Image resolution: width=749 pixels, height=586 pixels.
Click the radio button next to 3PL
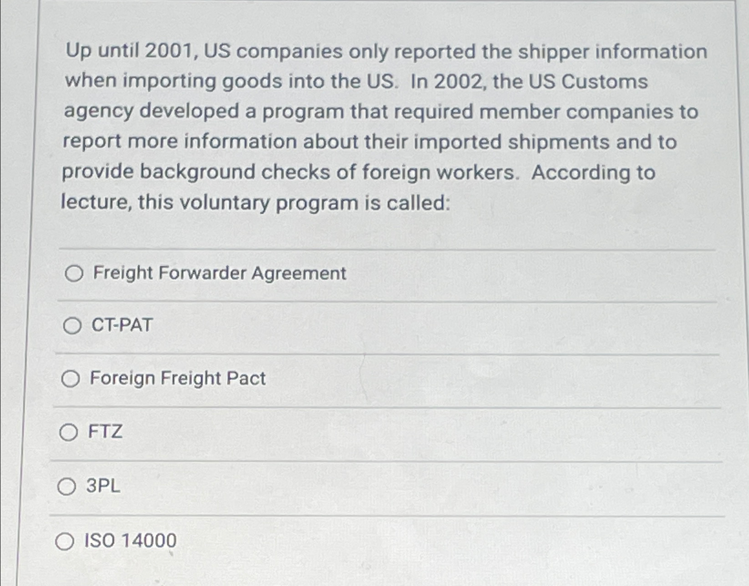coord(68,487)
